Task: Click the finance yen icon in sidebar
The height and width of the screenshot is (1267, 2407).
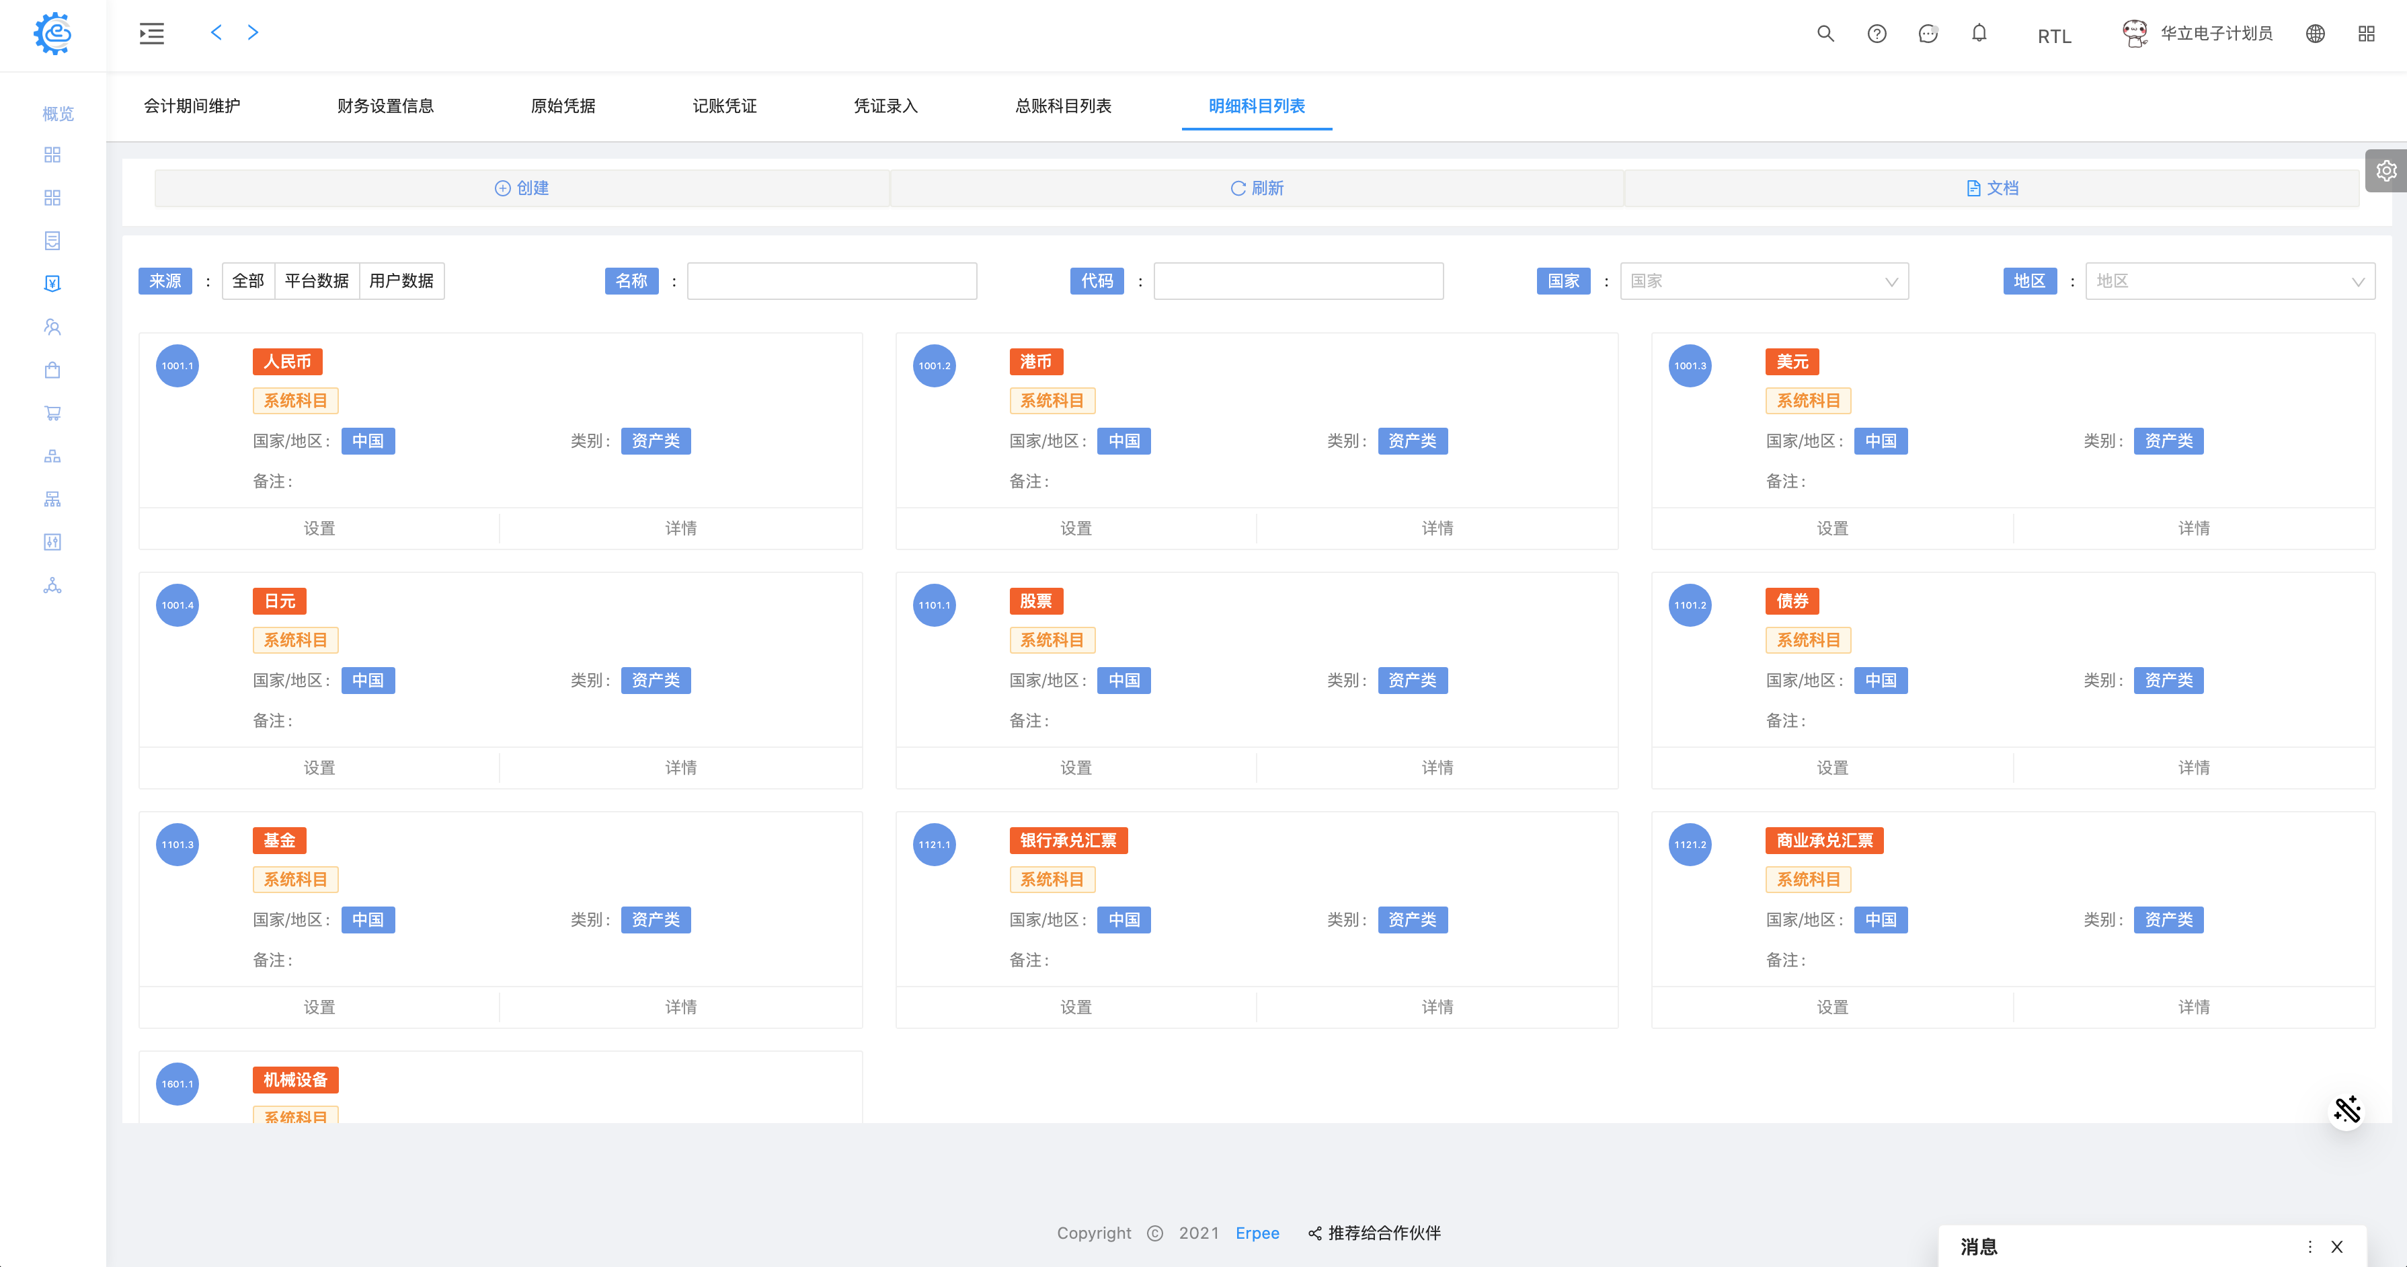Action: tap(52, 283)
